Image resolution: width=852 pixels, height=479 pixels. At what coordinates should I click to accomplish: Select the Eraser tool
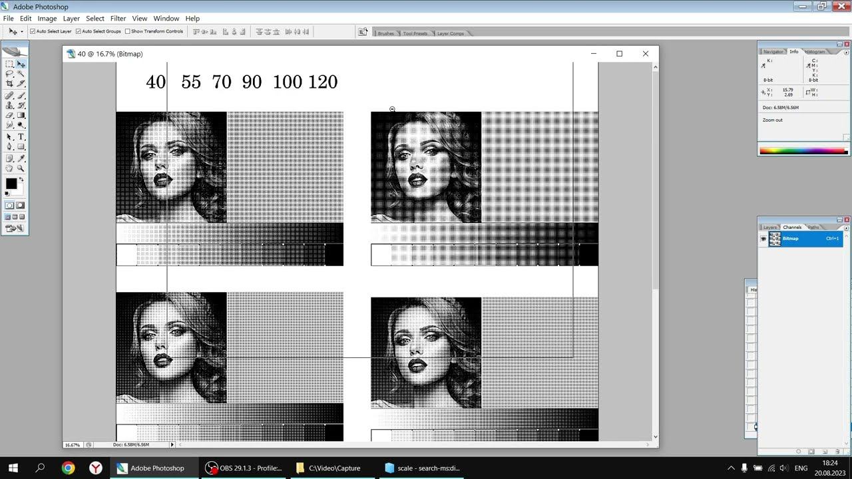coord(9,114)
